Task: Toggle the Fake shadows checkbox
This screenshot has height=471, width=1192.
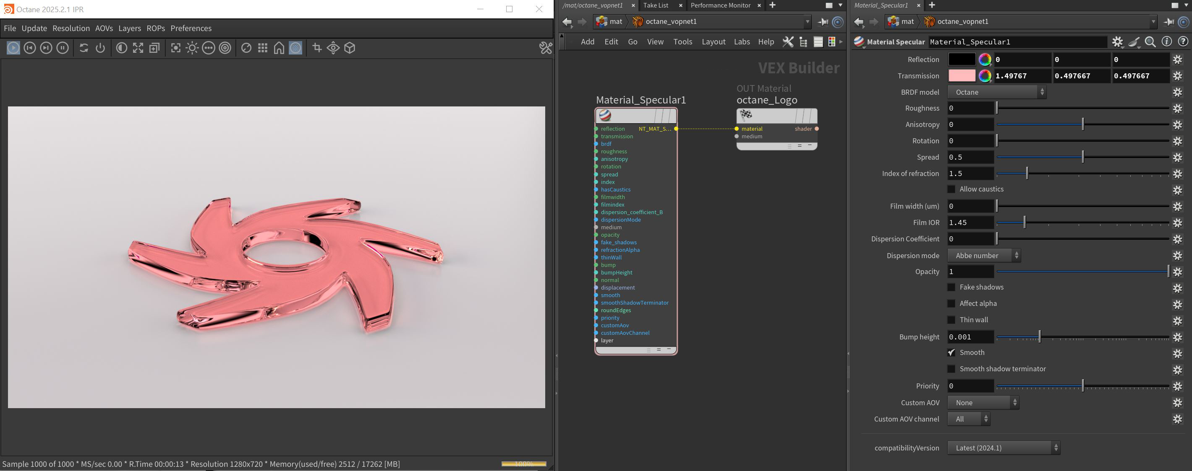Action: [952, 287]
